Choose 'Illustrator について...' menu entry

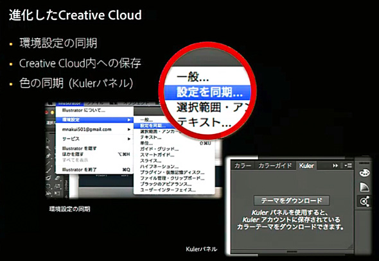click(84, 110)
